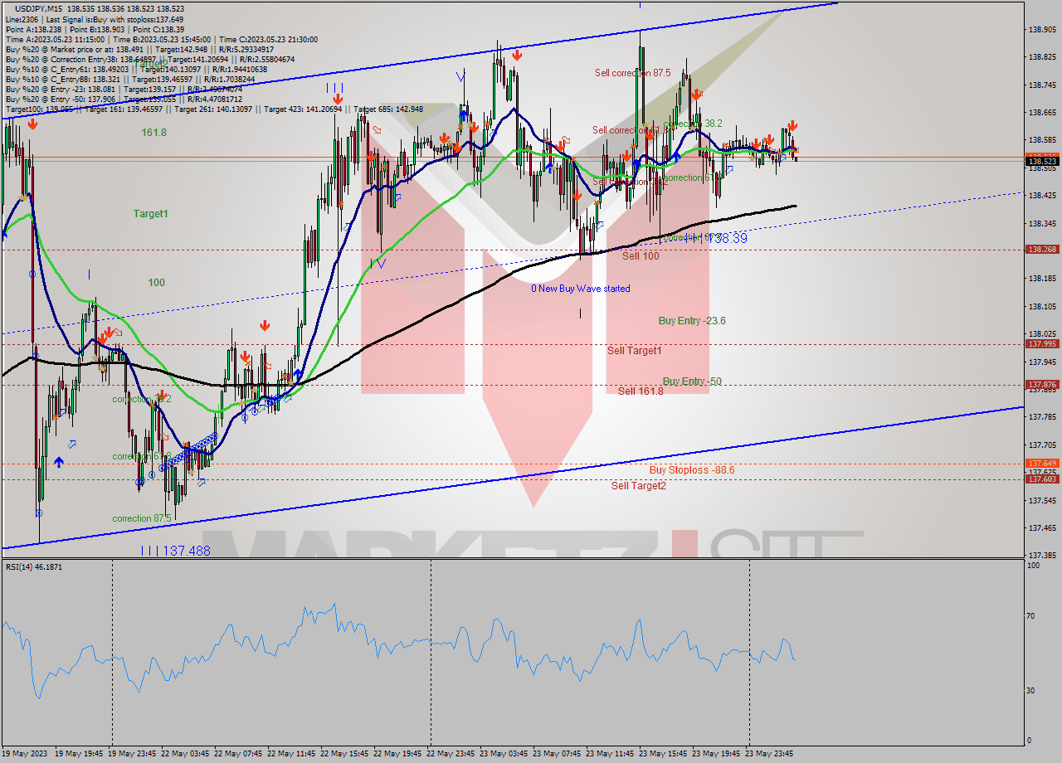Click the green "161.8" Fibonacci level label

click(153, 133)
